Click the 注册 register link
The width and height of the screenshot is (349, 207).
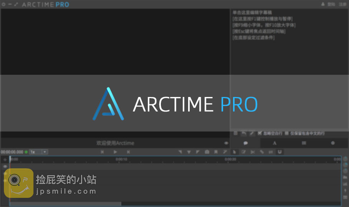tap(342, 4)
